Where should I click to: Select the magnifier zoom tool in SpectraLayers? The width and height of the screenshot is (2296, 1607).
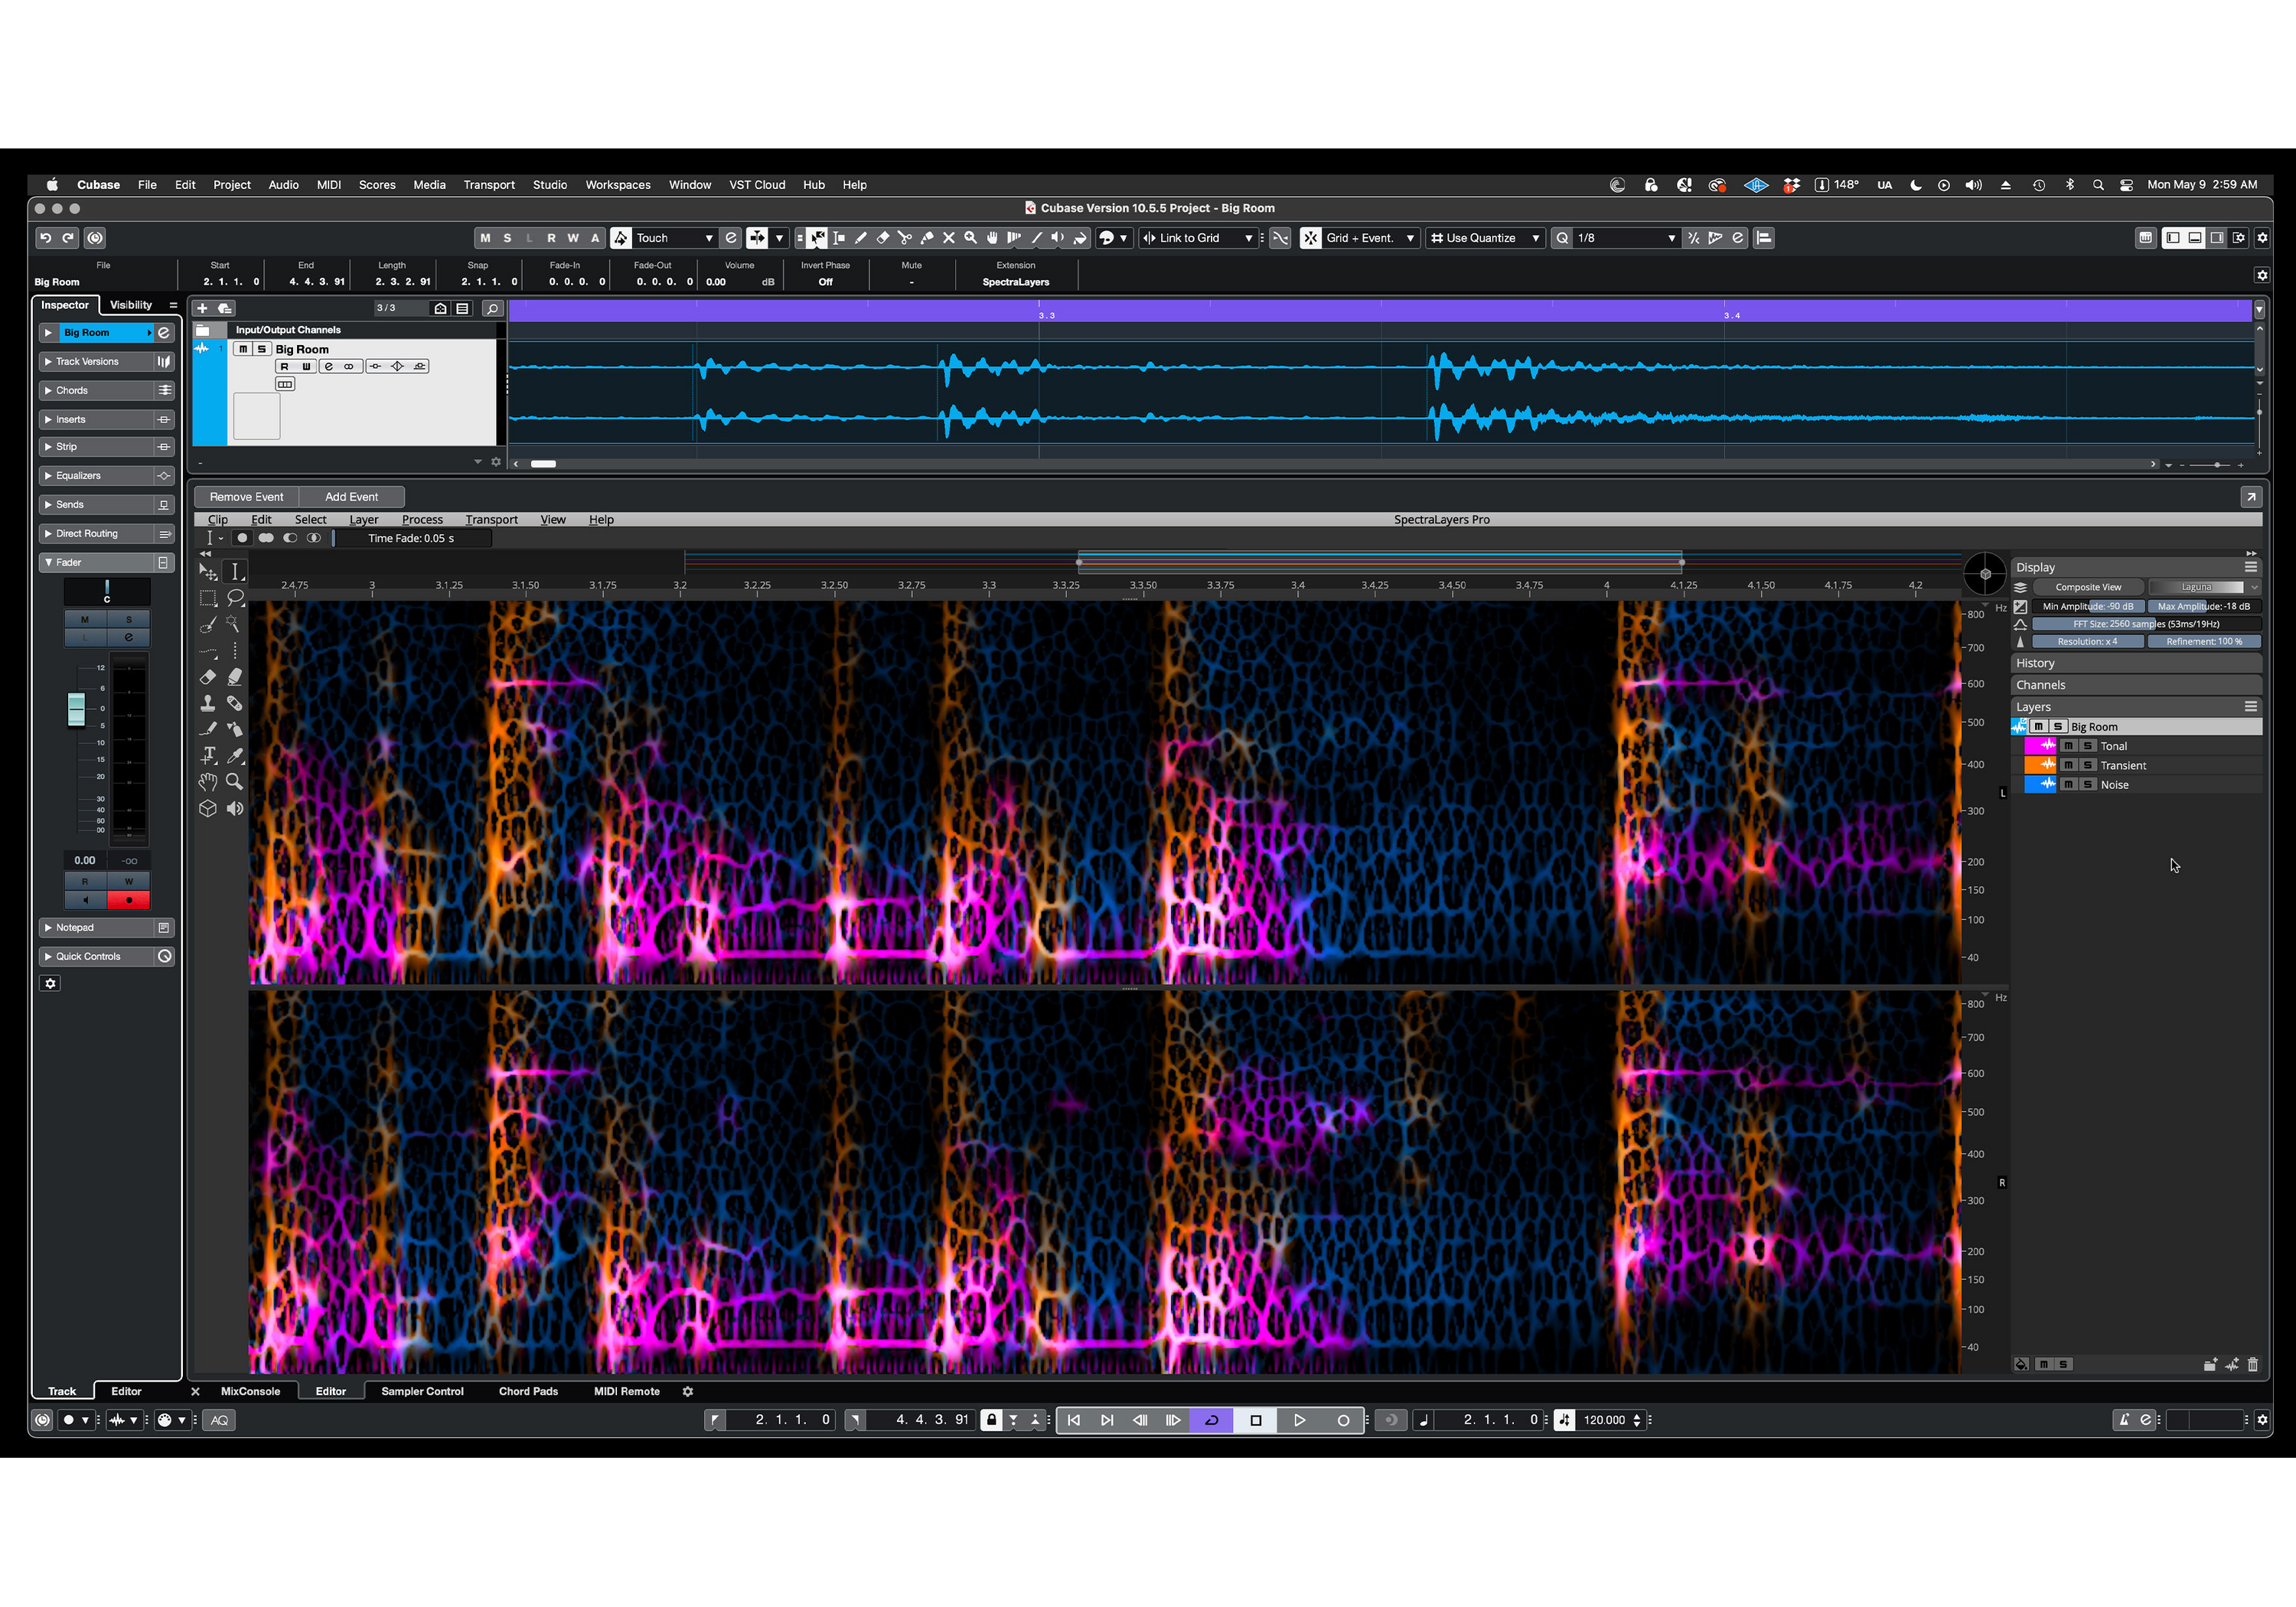[x=234, y=781]
